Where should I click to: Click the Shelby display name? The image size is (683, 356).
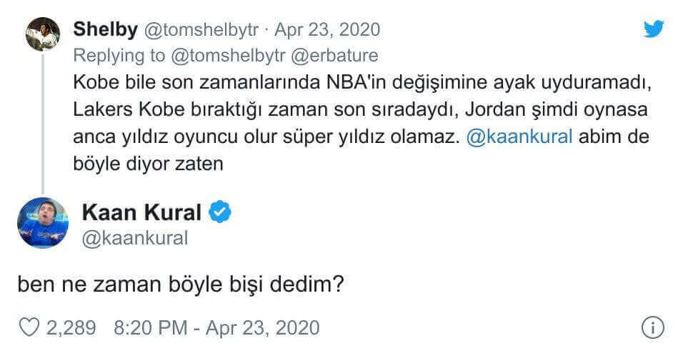click(x=106, y=29)
